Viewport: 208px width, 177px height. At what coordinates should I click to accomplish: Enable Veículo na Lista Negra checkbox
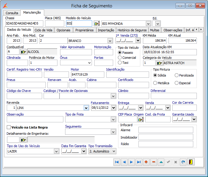point(9,127)
